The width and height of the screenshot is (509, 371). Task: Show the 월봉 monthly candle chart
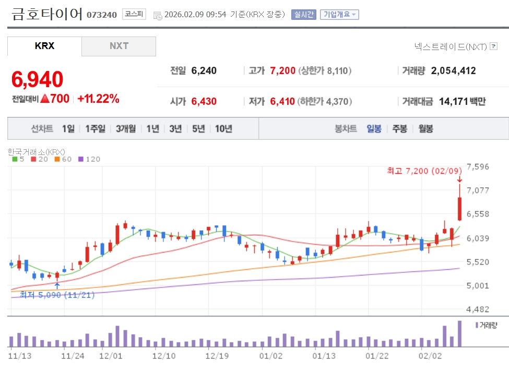(x=425, y=128)
